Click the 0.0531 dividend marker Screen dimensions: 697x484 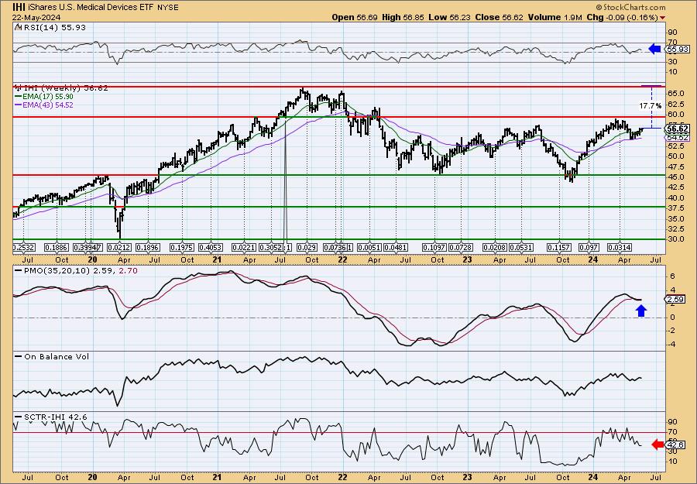click(521, 247)
